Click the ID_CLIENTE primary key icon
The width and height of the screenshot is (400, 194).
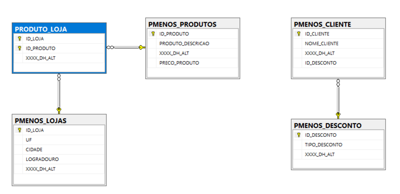click(299, 34)
